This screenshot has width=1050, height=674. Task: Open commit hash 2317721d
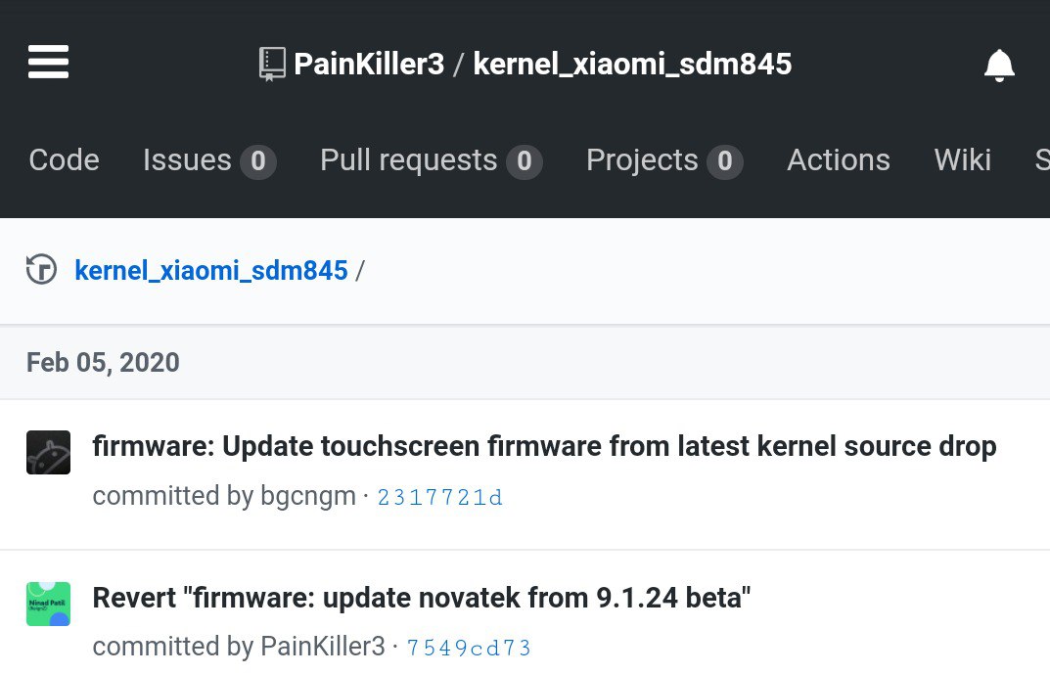click(440, 497)
